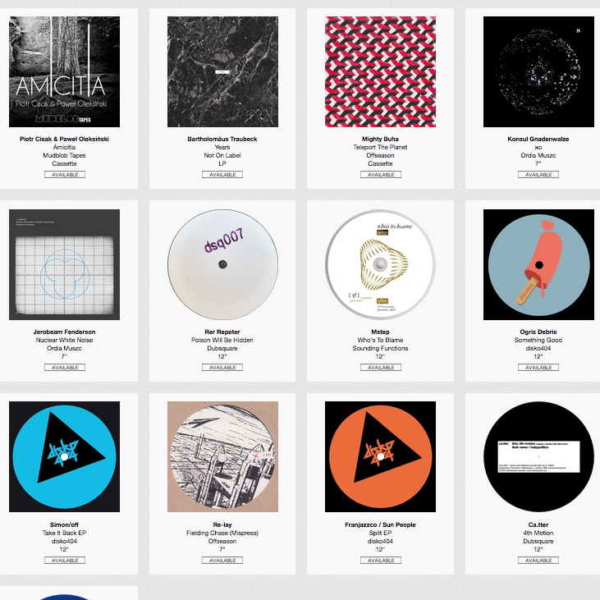
Task: Open the Jerobeam Fenderson artist link
Action: tap(64, 332)
